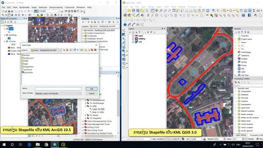Uncheck the vt2.ecw layer in ArcMap
Image resolution: width=263 pixels, height=148 pixels.
click(x=7, y=41)
